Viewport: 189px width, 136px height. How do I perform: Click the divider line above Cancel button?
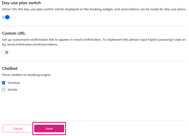94,121
